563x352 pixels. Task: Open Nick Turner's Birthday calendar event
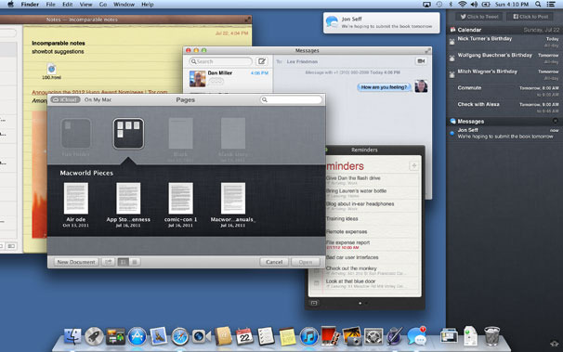point(504,43)
